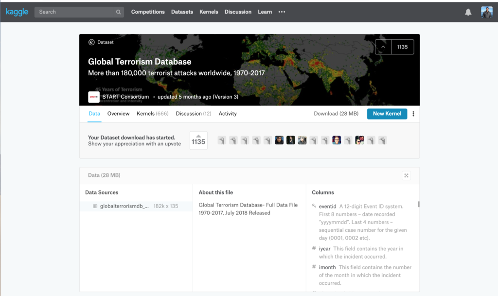This screenshot has height=296, width=498.
Task: Click the Kaggle logo
Action: [17, 12]
